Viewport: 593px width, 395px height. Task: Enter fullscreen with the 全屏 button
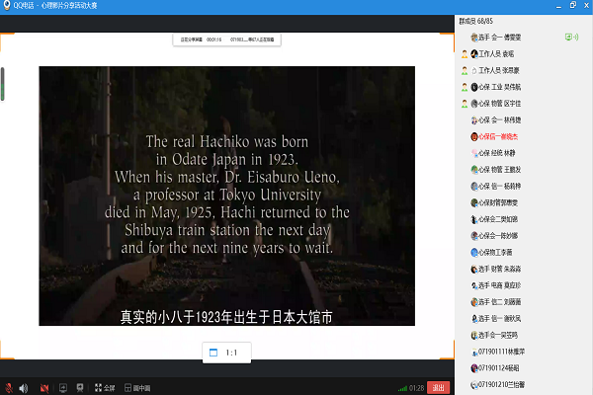point(105,388)
